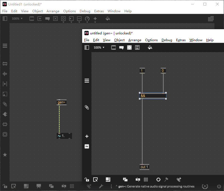
Task: Open Help menu in Untitled1 window
Action: [x=128, y=11]
